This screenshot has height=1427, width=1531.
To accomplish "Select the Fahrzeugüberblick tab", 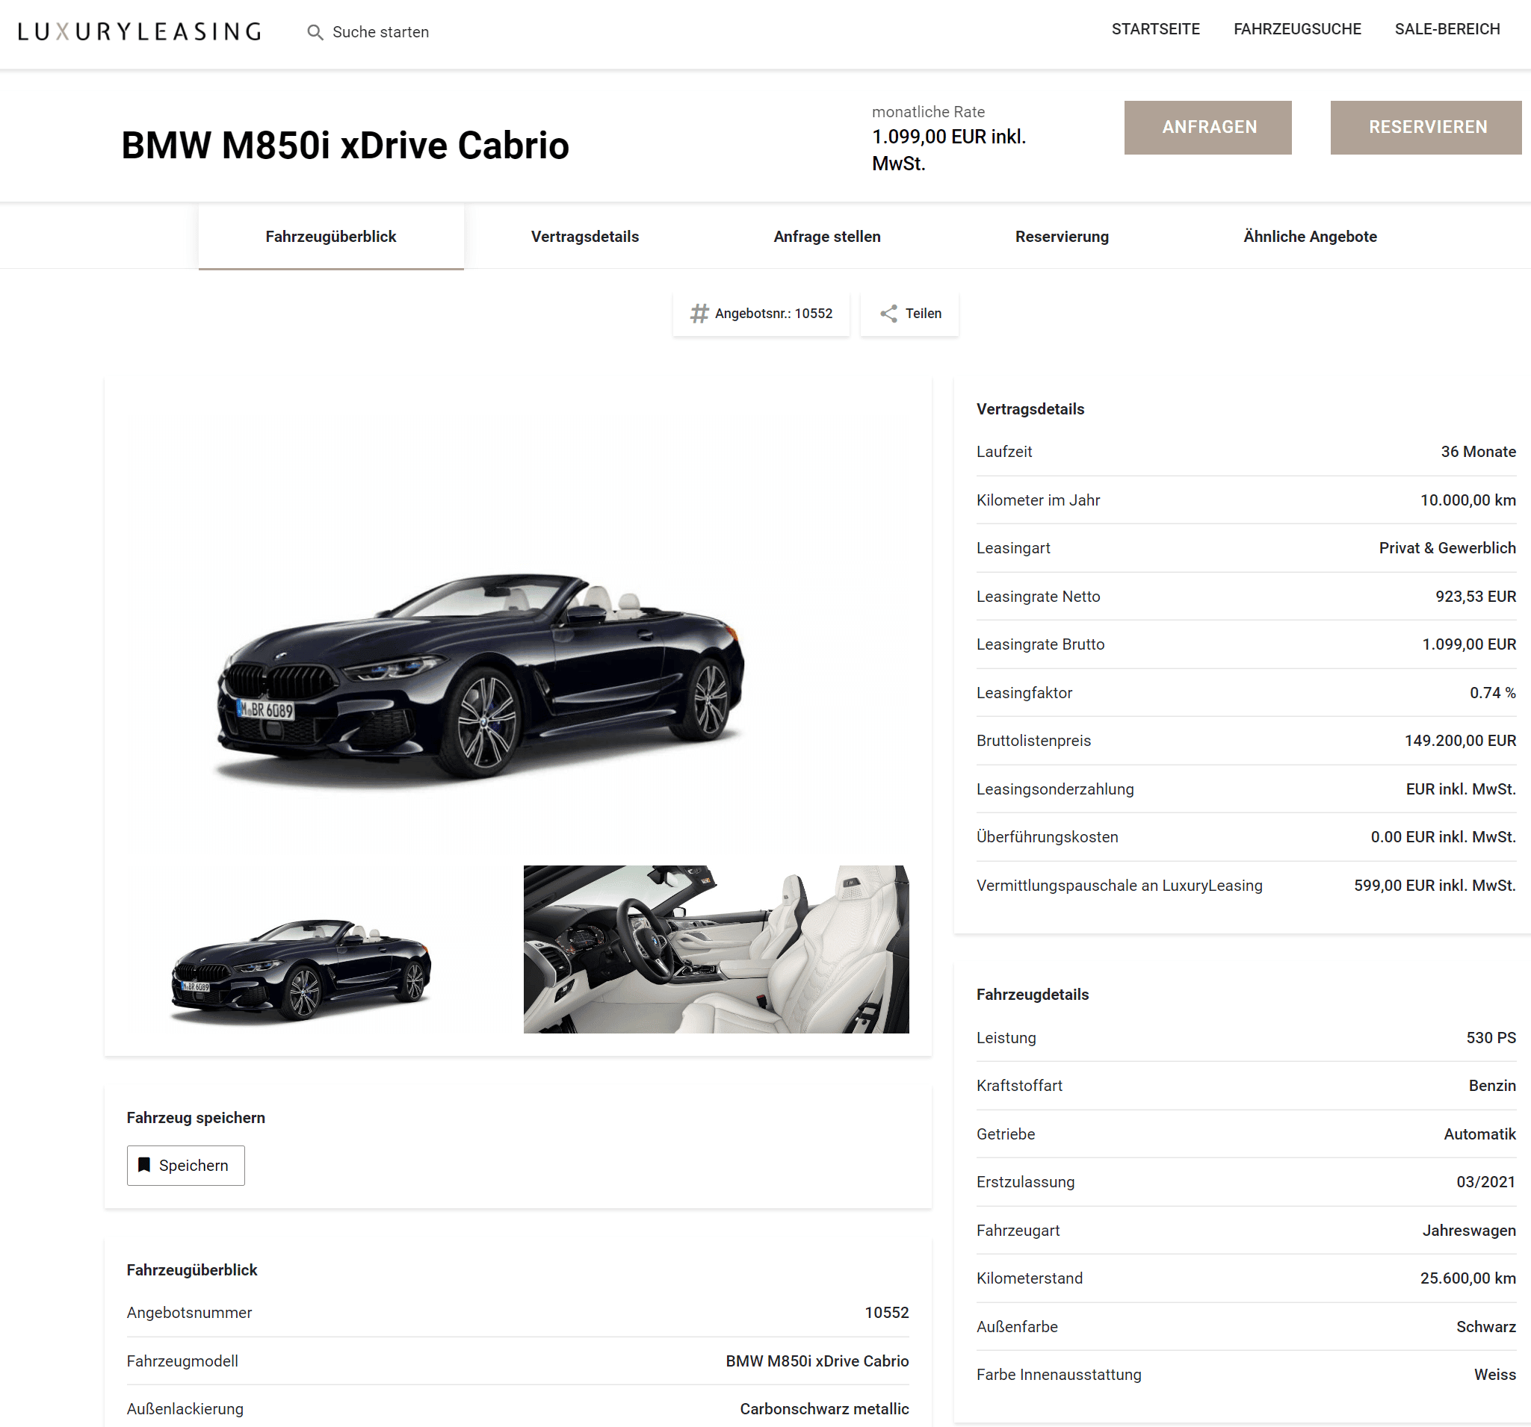I will [331, 236].
